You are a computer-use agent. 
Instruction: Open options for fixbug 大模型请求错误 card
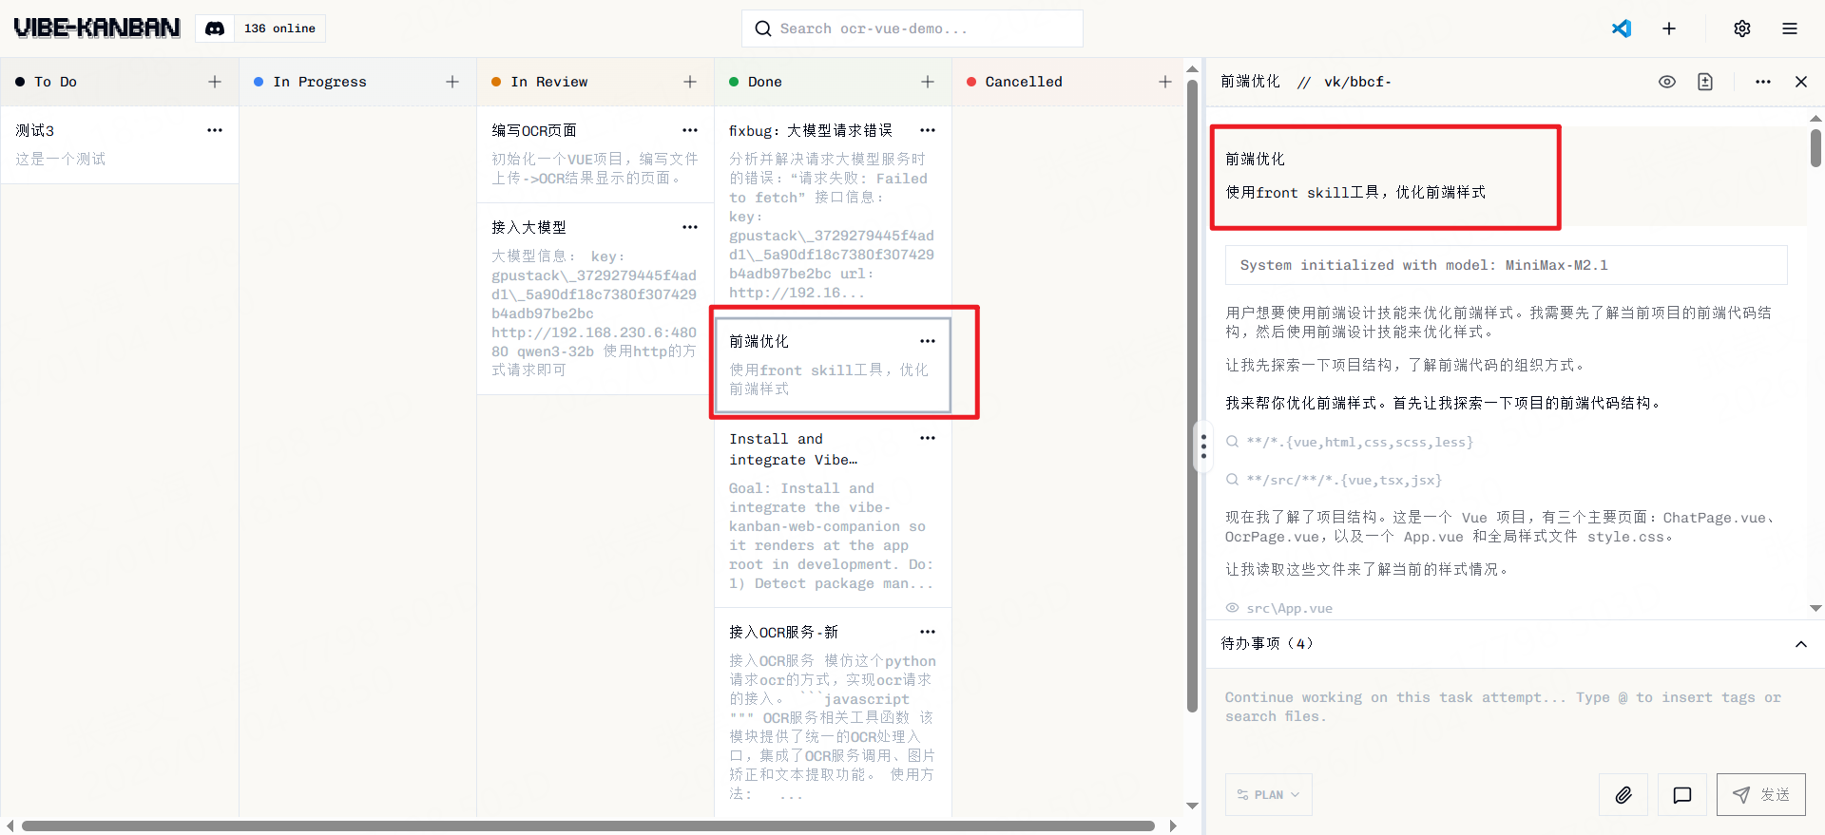tap(928, 130)
